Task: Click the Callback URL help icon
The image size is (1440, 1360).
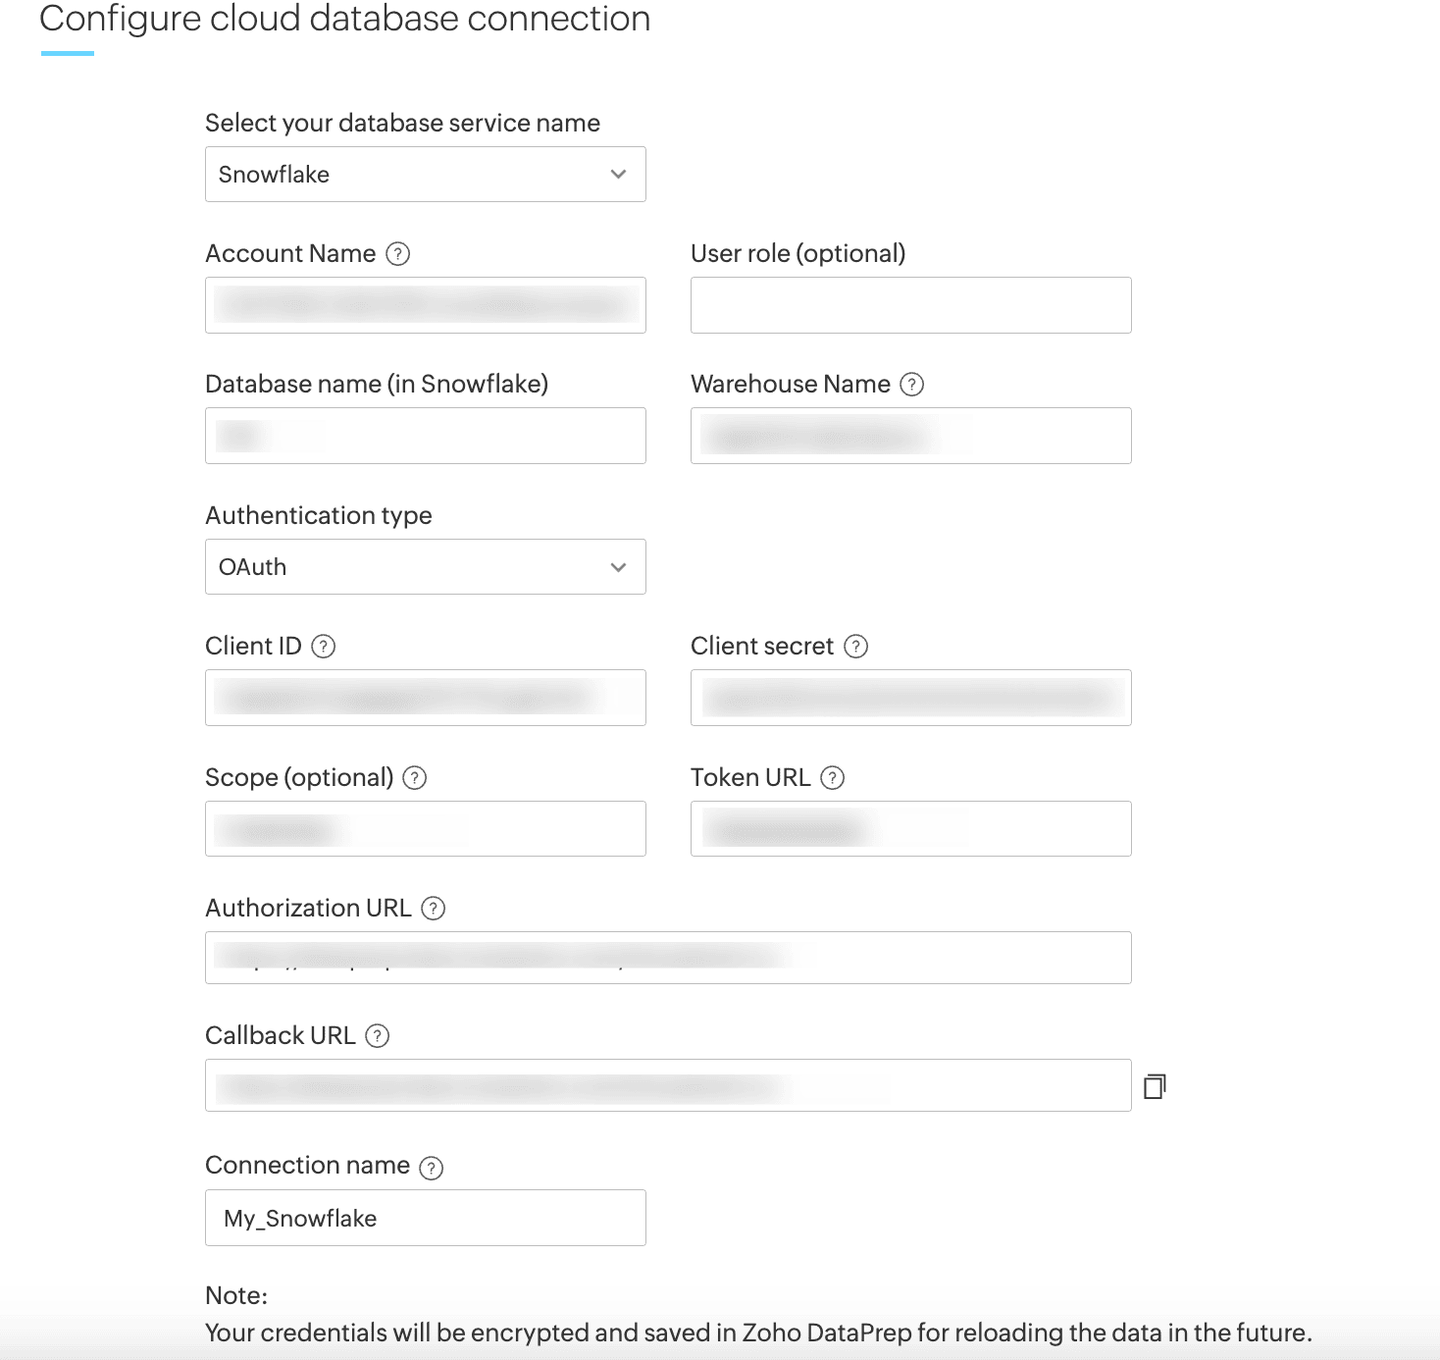Action: point(378,1036)
